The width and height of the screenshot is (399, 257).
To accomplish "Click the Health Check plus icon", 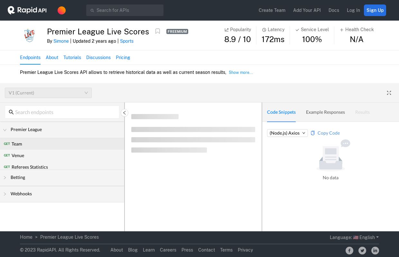I will [x=342, y=30].
